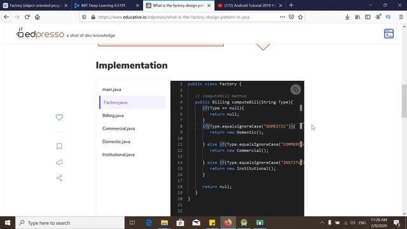The height and width of the screenshot is (229, 407).
Task: Close the MIT Deep Learning tab
Action: [137, 6]
